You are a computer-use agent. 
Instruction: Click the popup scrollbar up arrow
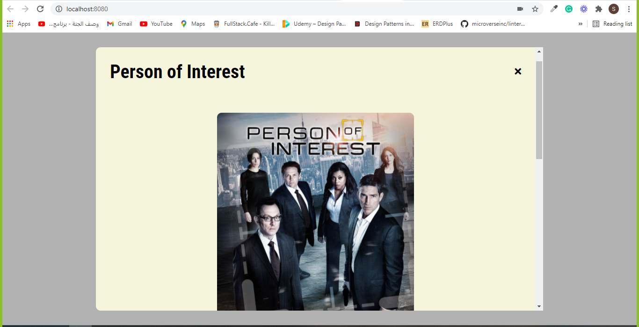pos(539,51)
